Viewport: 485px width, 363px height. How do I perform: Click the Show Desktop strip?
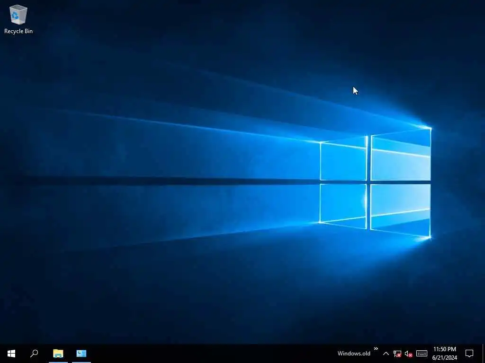484,354
